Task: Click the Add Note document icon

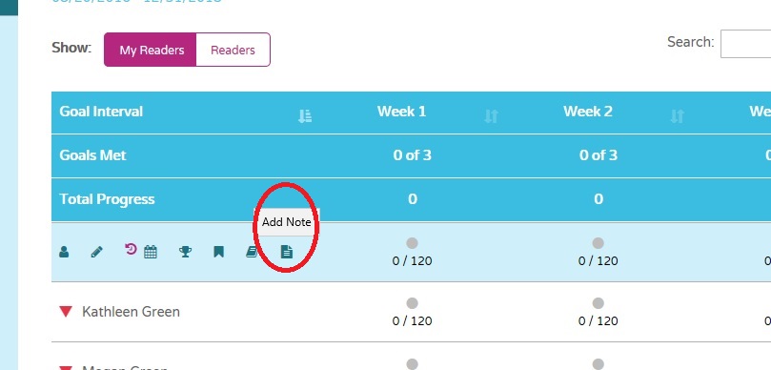Action: pyautogui.click(x=287, y=253)
